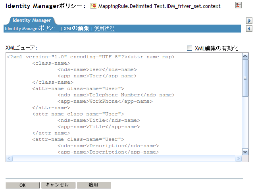Enable the XML編集の有効化 checkbox
Image resolution: width=254 pixels, height=192 pixels.
[189, 48]
